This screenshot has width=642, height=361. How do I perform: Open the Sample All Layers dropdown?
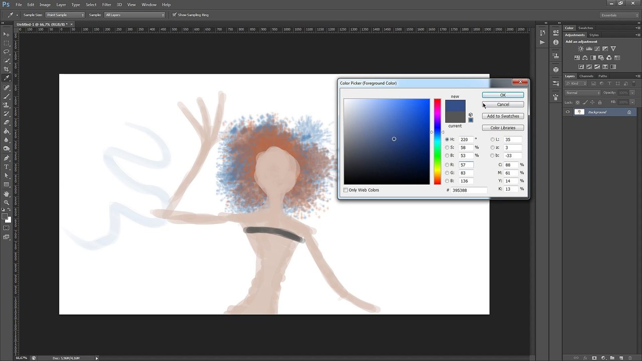tap(134, 15)
